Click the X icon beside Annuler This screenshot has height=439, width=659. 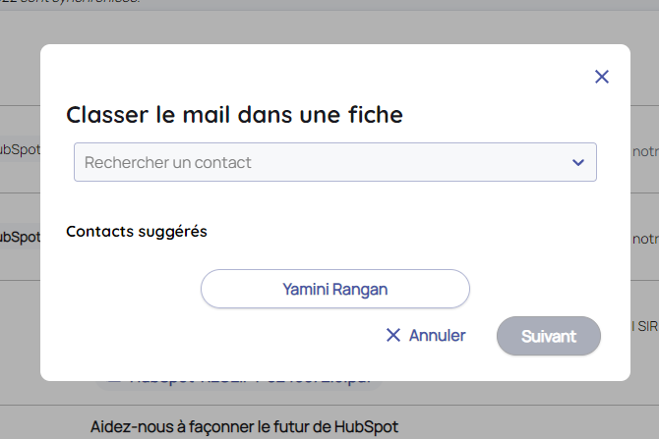393,336
